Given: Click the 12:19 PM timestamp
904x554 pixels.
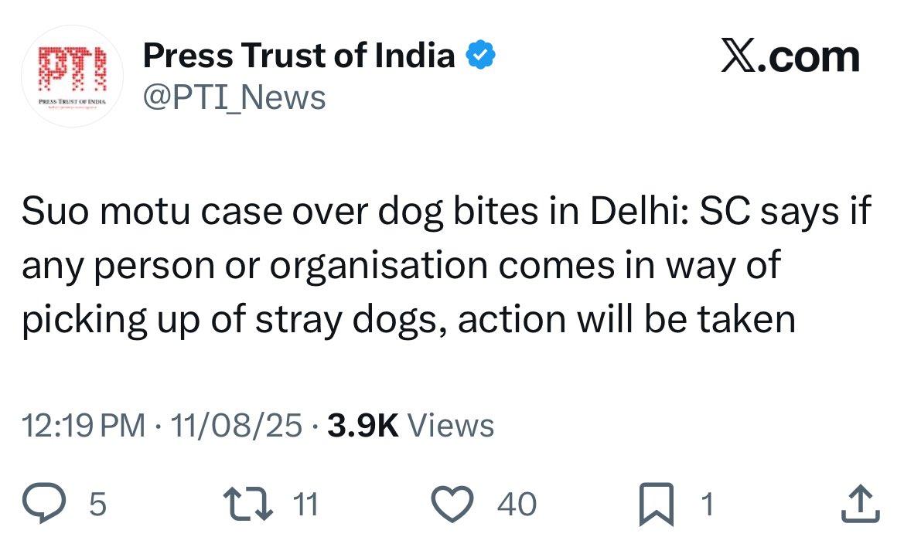Looking at the screenshot, I should tap(84, 426).
